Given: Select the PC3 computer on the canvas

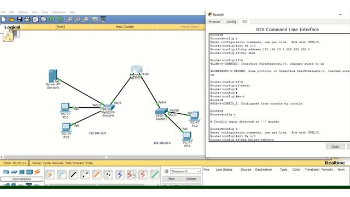Looking at the screenshot, I should [x=187, y=136].
